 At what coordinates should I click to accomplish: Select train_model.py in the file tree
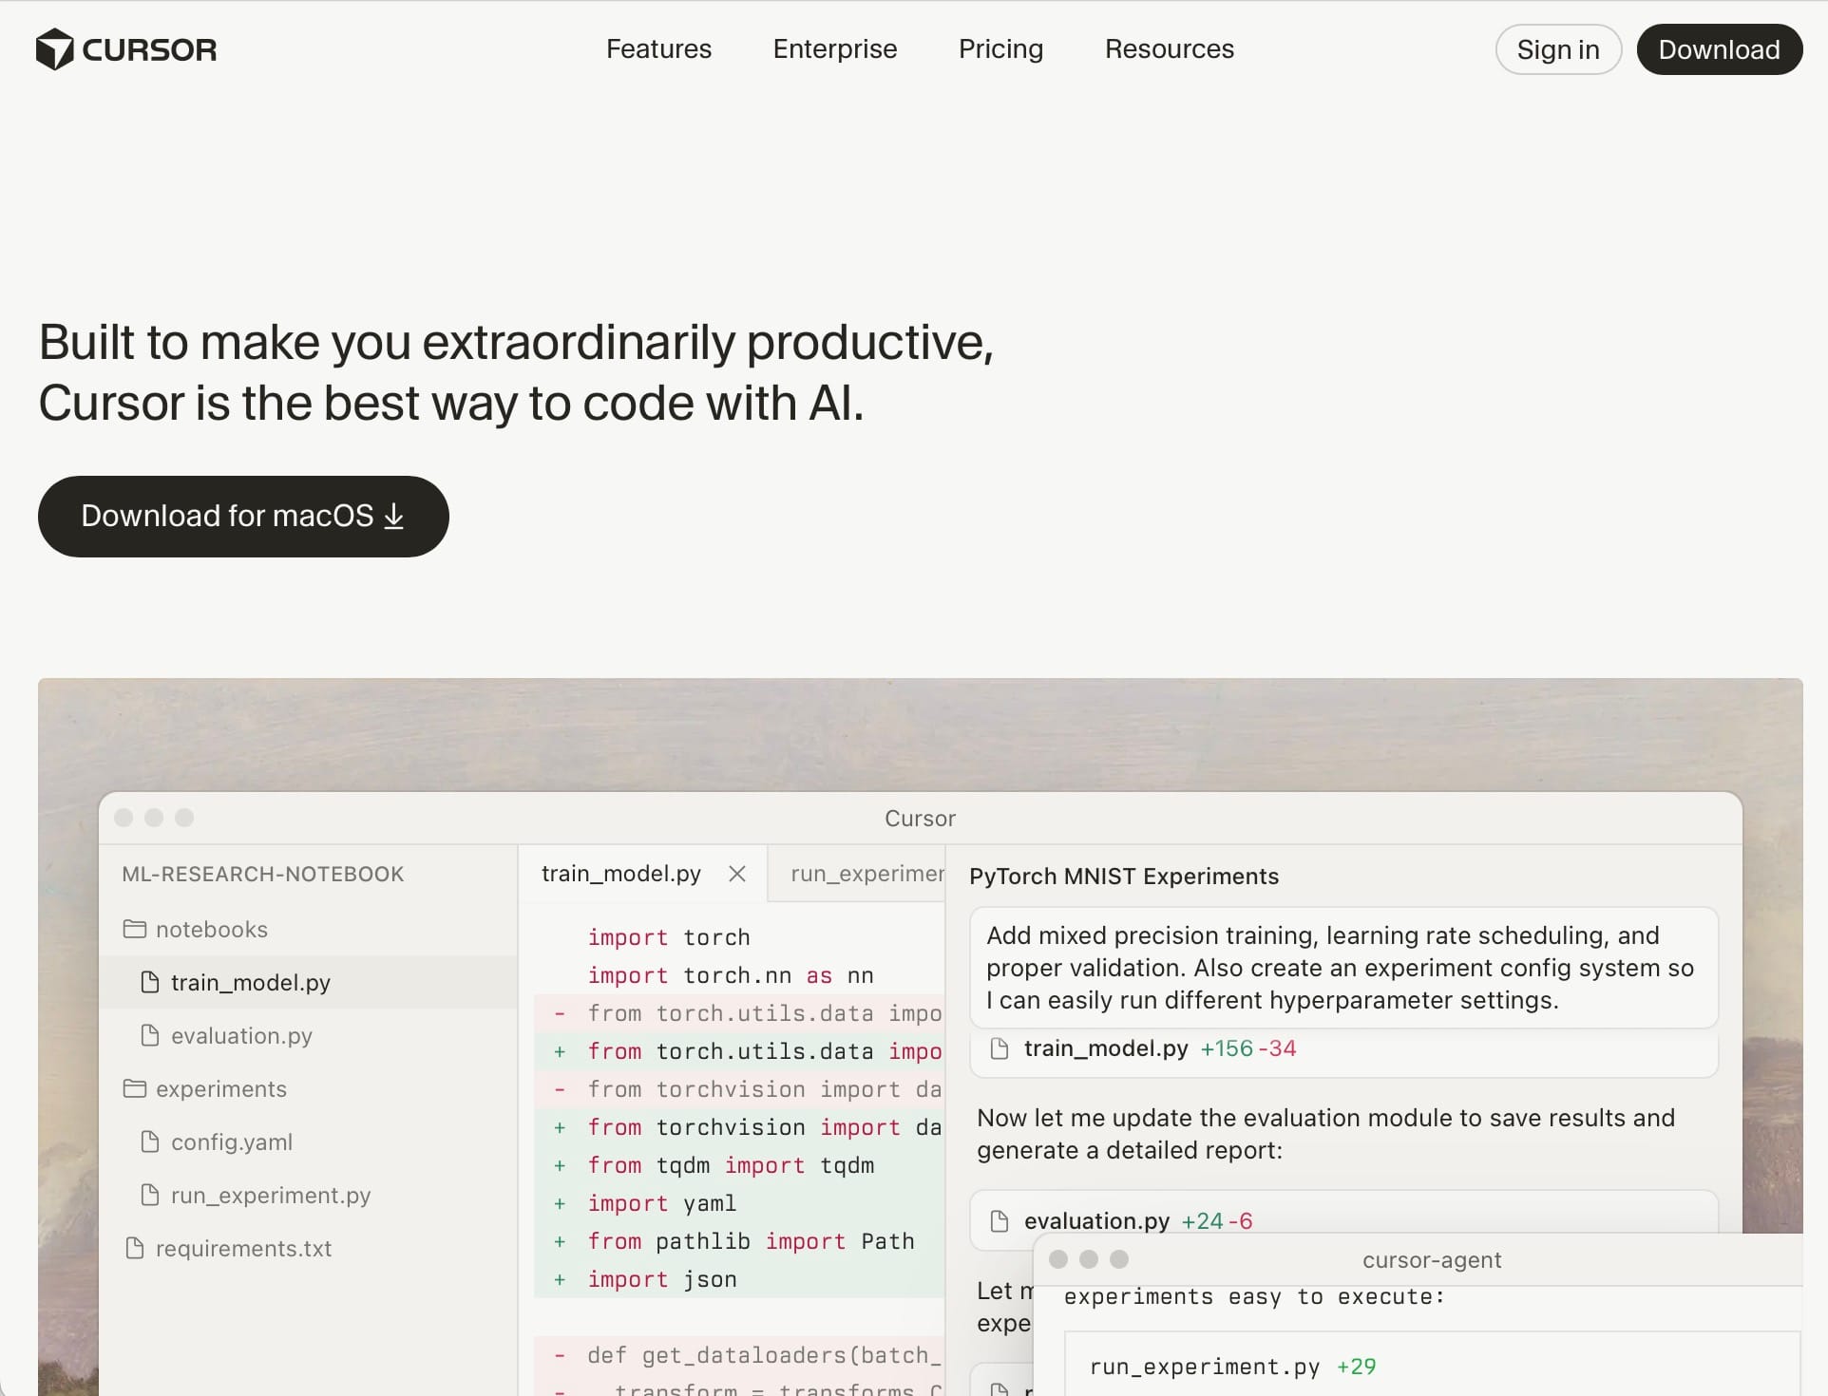[x=250, y=982]
